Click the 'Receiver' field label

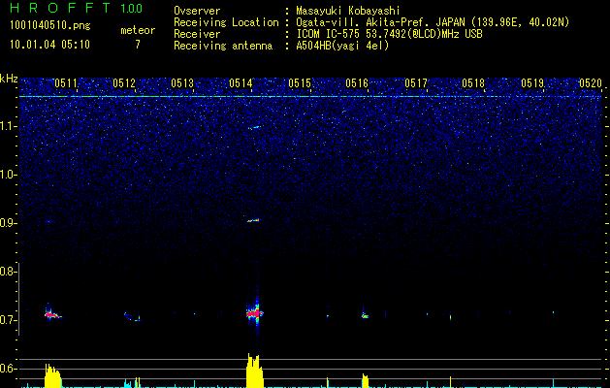click(197, 34)
